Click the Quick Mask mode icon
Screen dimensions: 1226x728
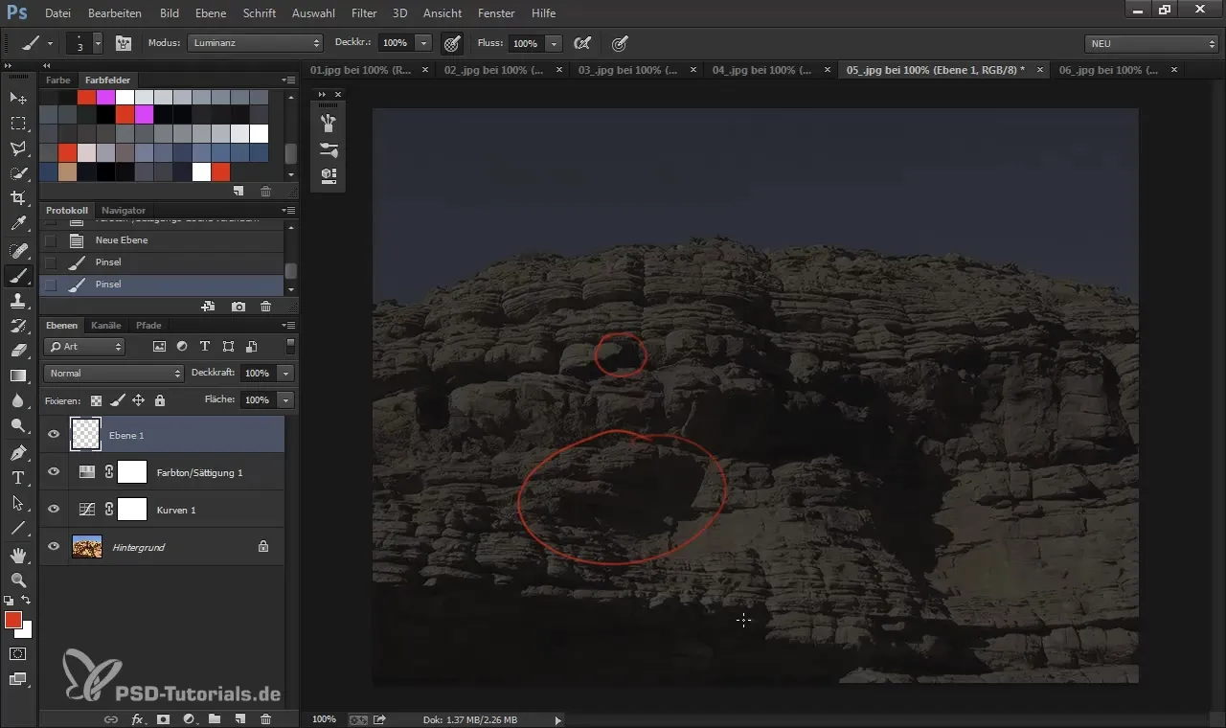point(18,653)
